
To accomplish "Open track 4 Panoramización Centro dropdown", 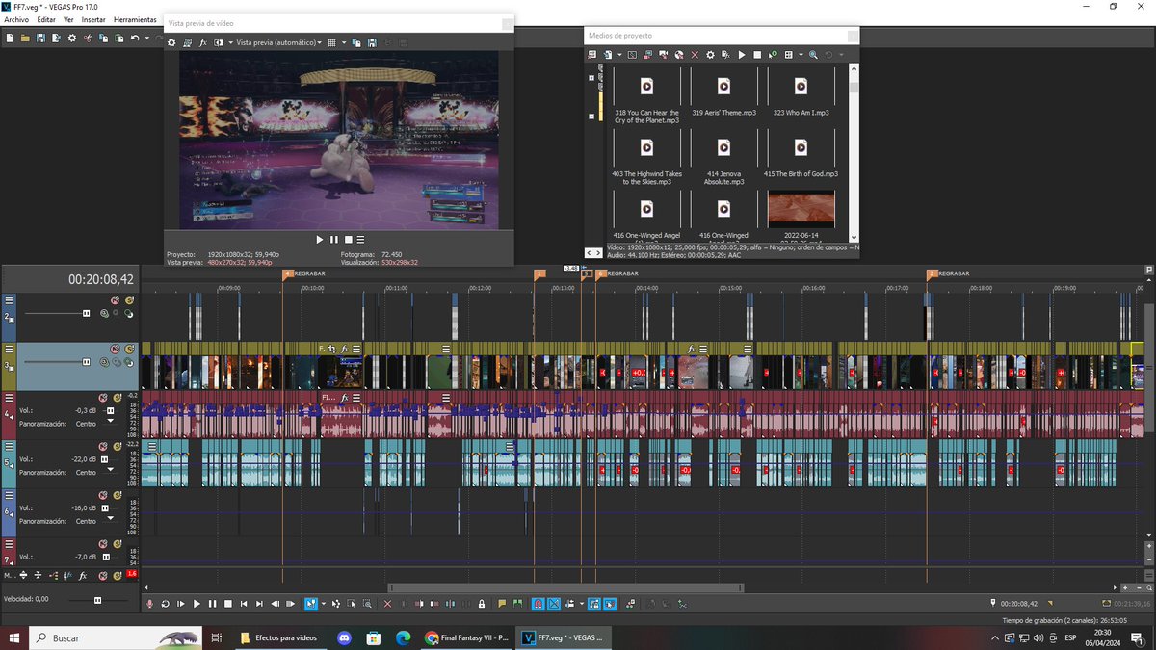I will [x=110, y=422].
